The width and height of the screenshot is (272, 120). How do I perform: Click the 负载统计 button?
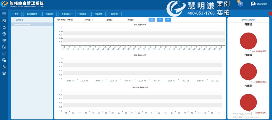(50, 14)
